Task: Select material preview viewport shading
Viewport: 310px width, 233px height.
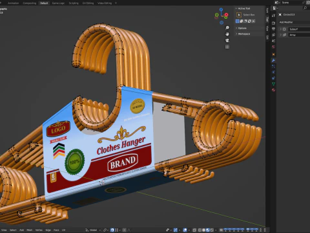Action: tap(208, 230)
